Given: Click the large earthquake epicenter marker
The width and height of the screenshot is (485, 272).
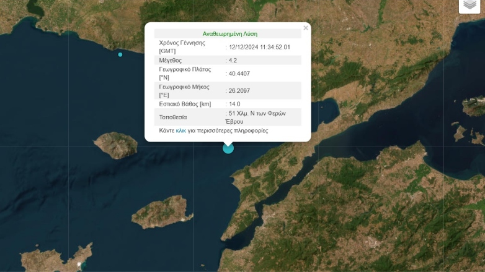Looking at the screenshot, I should tap(228, 148).
